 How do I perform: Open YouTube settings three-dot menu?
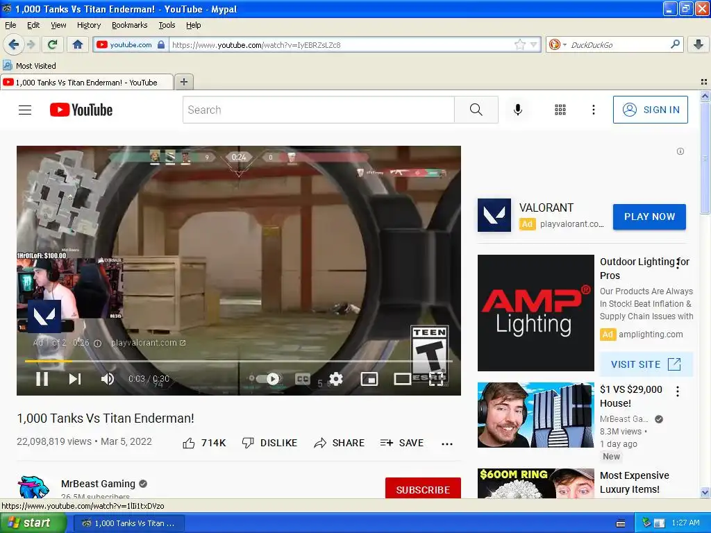pos(594,110)
